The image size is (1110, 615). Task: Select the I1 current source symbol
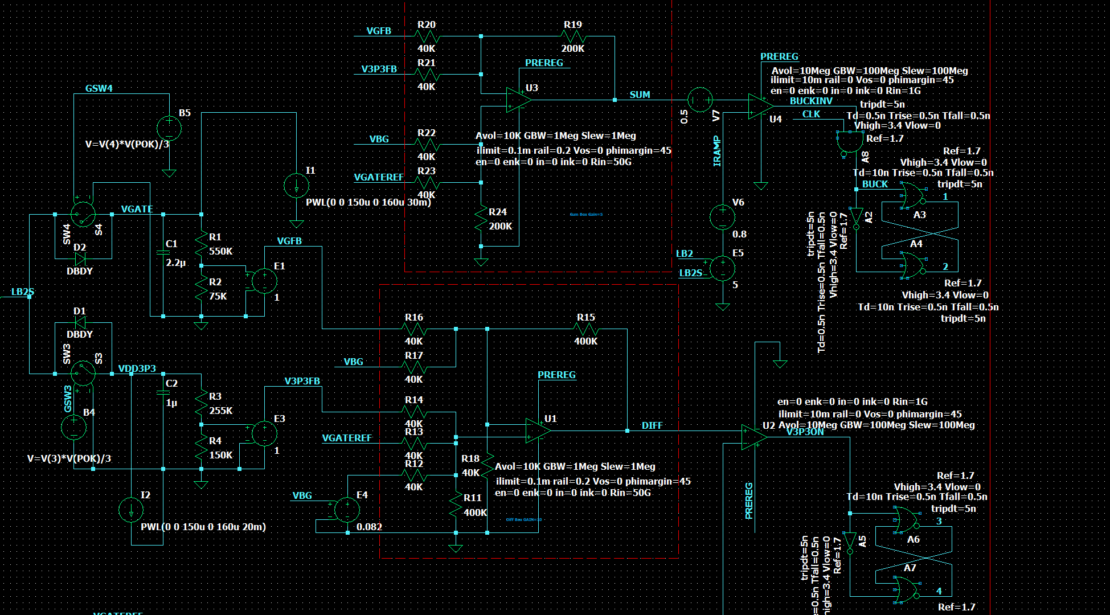(x=296, y=186)
